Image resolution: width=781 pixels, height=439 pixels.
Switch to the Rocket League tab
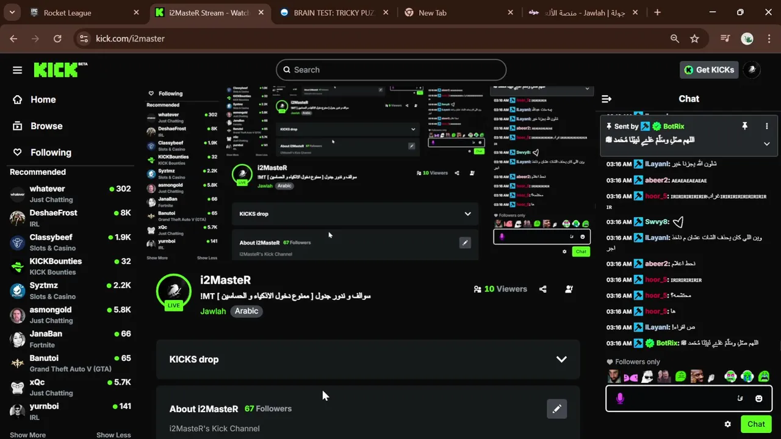[x=84, y=13]
